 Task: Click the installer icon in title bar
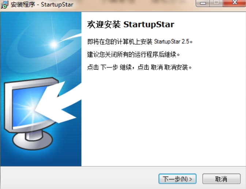click(4, 4)
